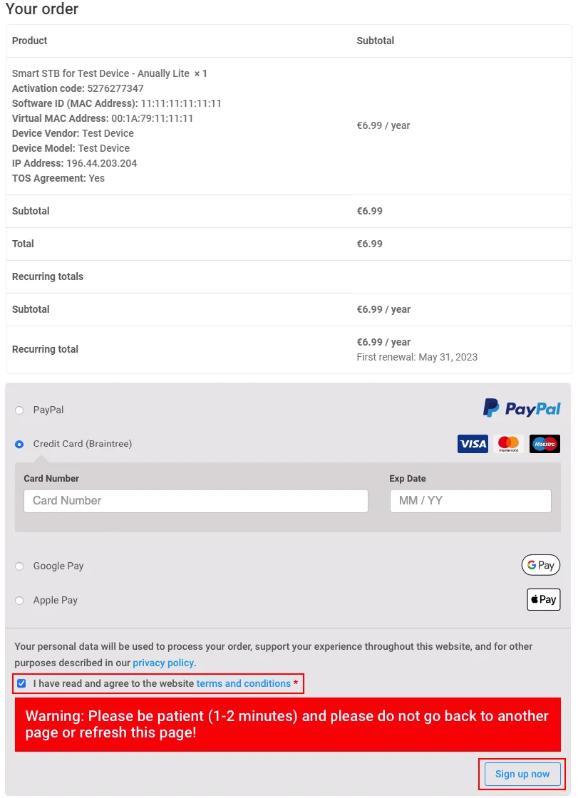The width and height of the screenshot is (583, 798).
Task: Select the PayPal payment radio button
Action: (x=19, y=410)
